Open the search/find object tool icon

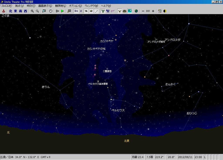click(44, 11)
